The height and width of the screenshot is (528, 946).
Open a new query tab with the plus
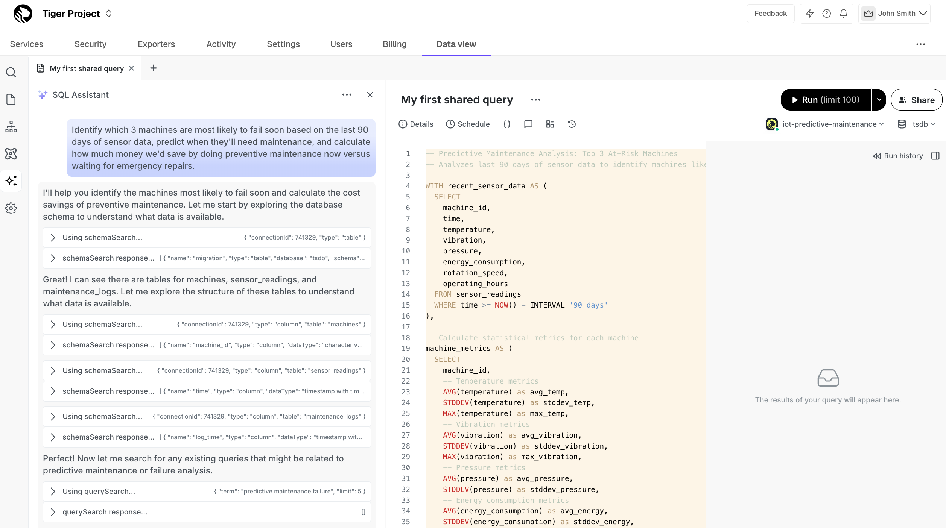click(154, 68)
